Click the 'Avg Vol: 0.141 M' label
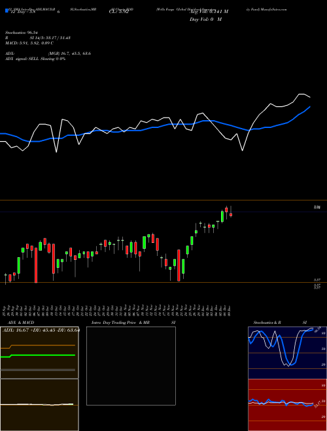Viewport: 327px width, 431px height. [x=209, y=12]
